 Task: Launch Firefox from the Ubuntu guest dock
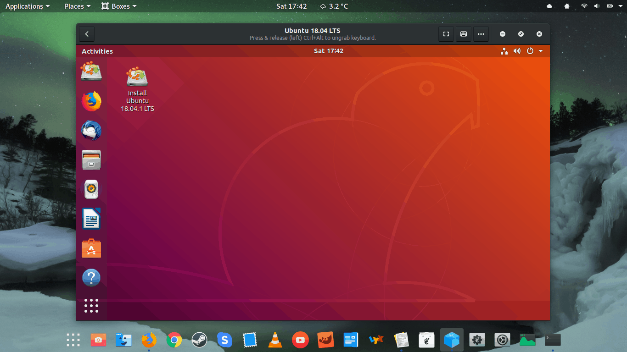tap(91, 101)
